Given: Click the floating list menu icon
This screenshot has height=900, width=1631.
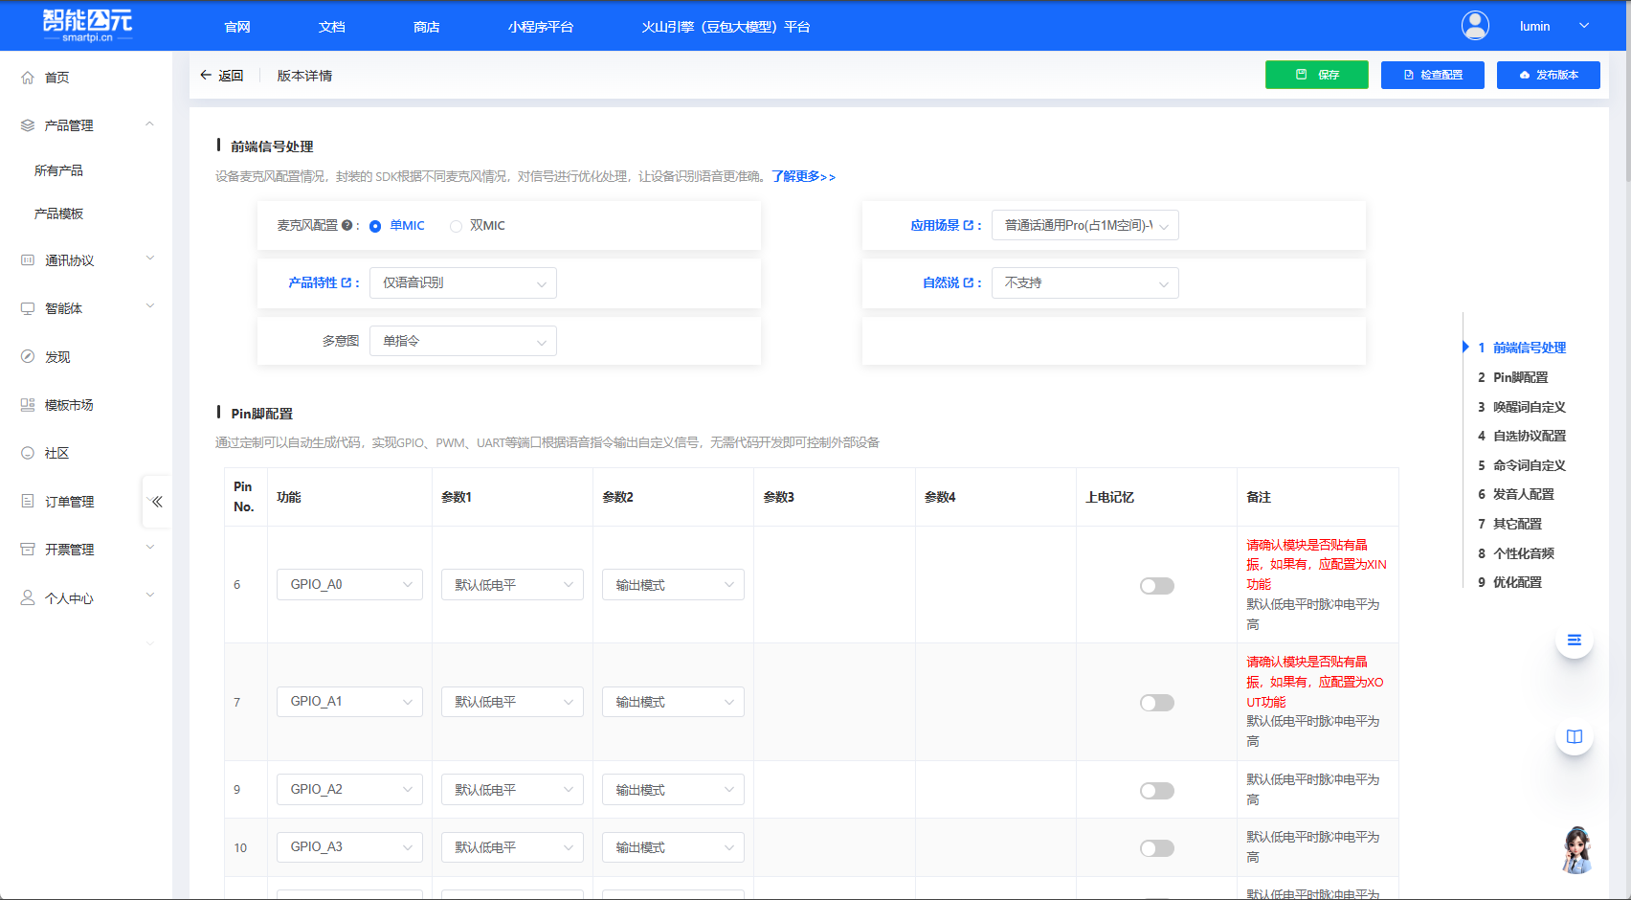Looking at the screenshot, I should [x=1574, y=640].
